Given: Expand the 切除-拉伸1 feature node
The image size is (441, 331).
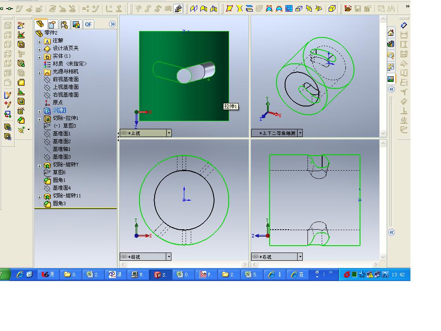Looking at the screenshot, I should (39, 119).
